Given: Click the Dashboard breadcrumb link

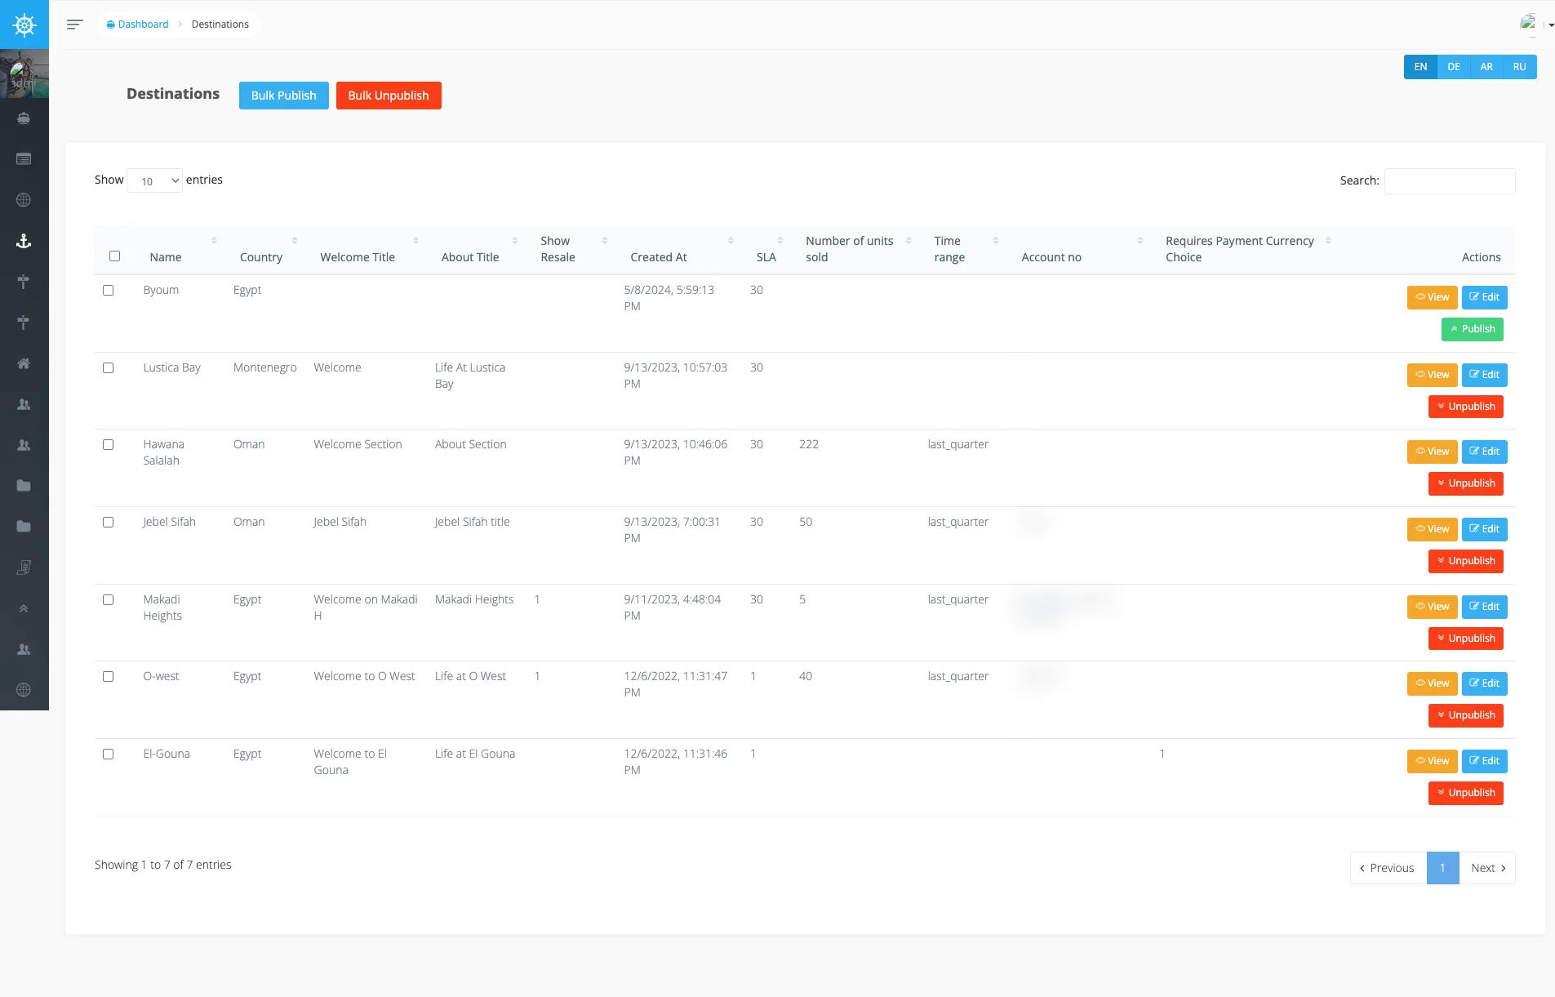Looking at the screenshot, I should click(137, 24).
